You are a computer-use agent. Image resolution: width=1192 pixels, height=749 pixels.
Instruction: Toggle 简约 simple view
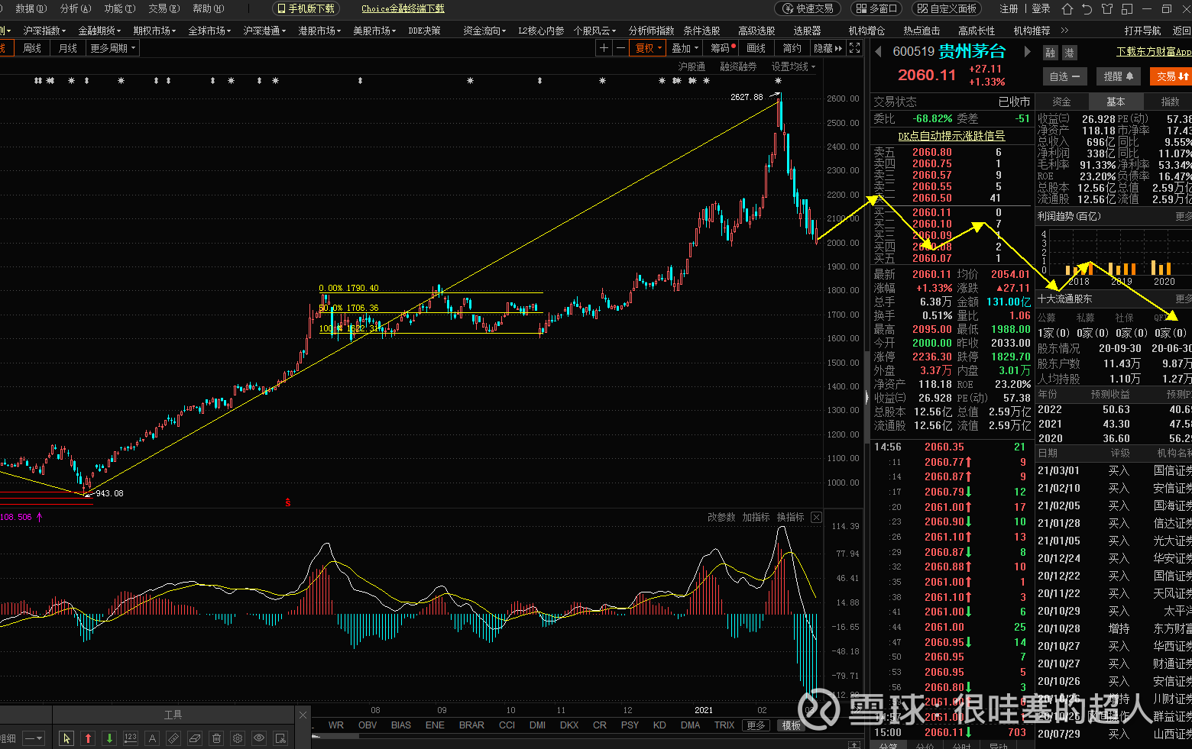click(x=792, y=48)
